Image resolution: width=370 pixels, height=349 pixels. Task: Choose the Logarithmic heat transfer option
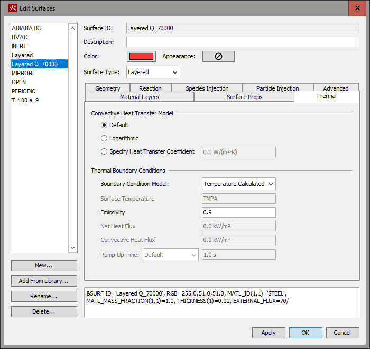click(104, 138)
